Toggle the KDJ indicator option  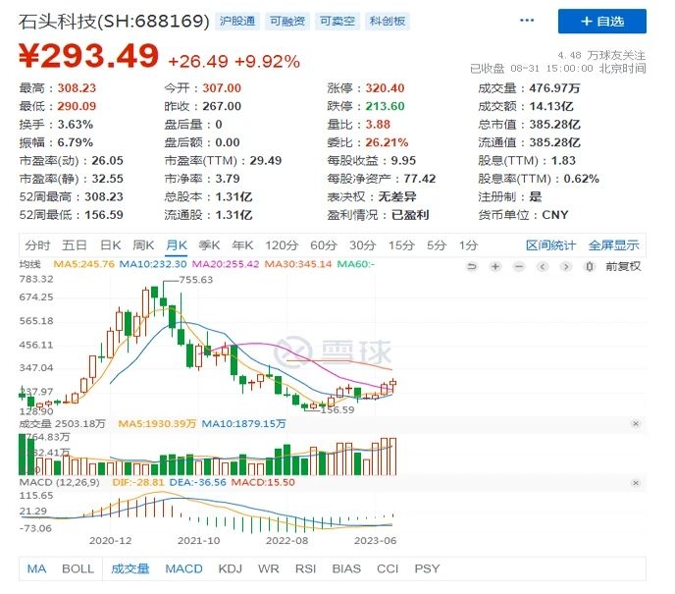tap(231, 569)
